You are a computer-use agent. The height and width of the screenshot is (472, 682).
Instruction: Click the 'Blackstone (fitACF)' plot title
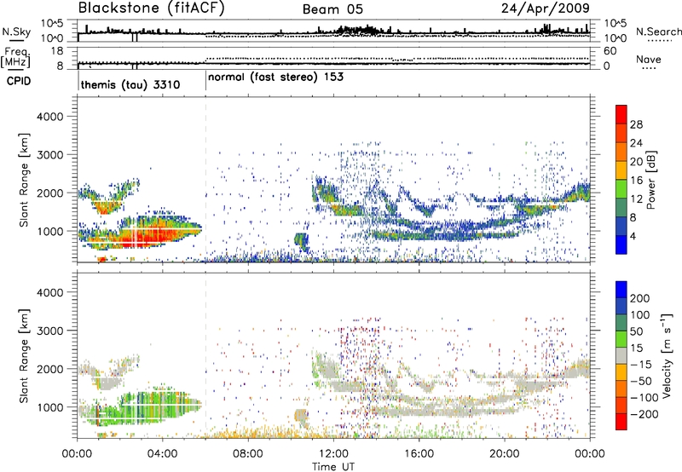click(x=152, y=8)
